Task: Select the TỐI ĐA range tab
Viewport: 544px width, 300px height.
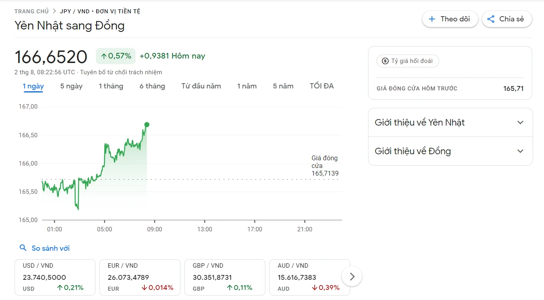Action: [x=322, y=86]
